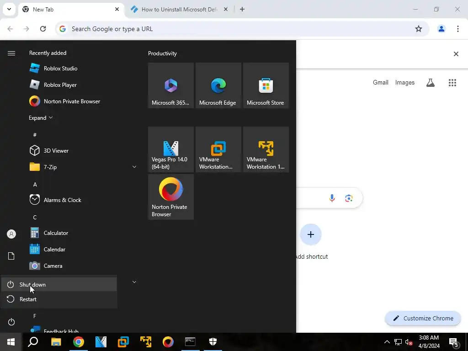Image resolution: width=468 pixels, height=351 pixels.
Task: Click the Windows Start button
Action: 11,342
